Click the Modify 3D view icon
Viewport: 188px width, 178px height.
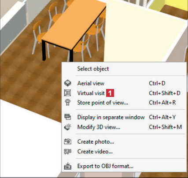(x=68, y=127)
